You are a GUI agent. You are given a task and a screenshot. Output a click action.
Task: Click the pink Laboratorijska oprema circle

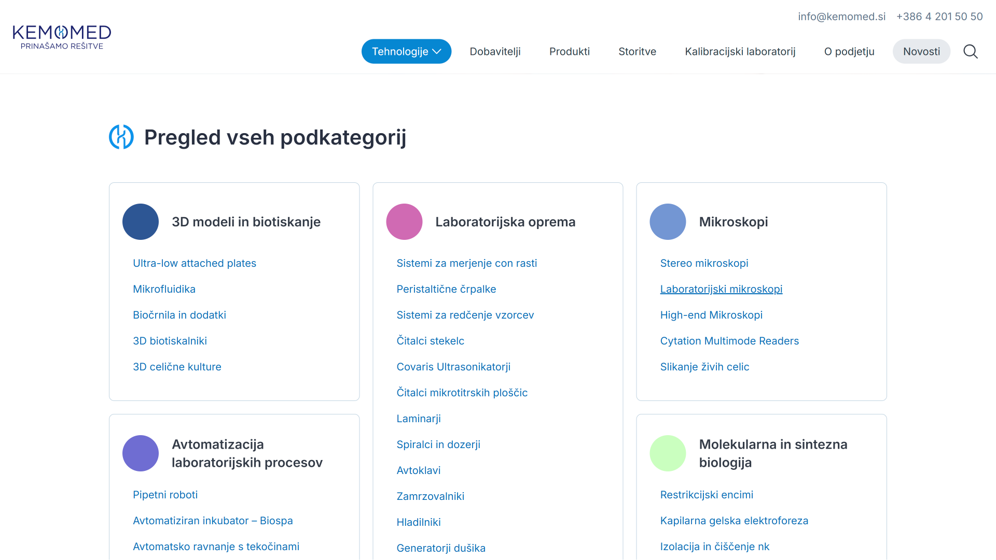pyautogui.click(x=404, y=222)
